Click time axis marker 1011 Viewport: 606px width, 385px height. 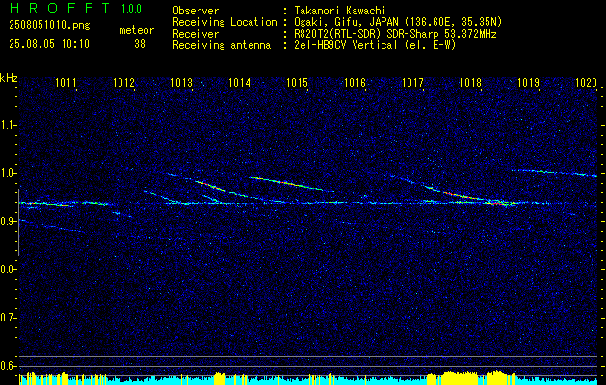click(66, 82)
